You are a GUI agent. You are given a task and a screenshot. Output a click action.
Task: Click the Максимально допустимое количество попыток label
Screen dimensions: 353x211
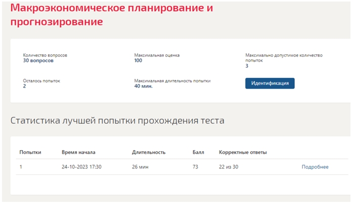coord(284,58)
